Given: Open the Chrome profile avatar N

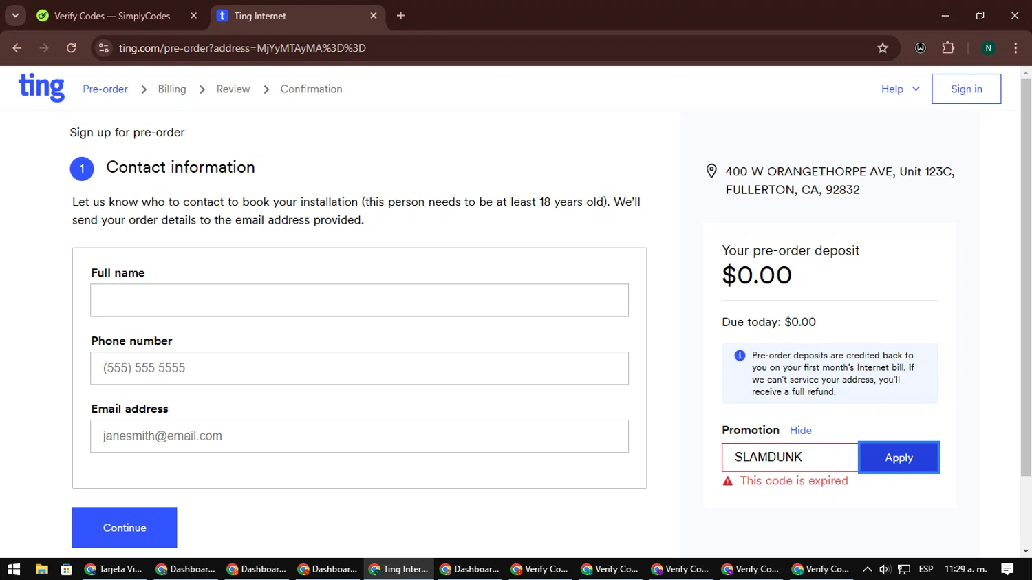Looking at the screenshot, I should [988, 48].
